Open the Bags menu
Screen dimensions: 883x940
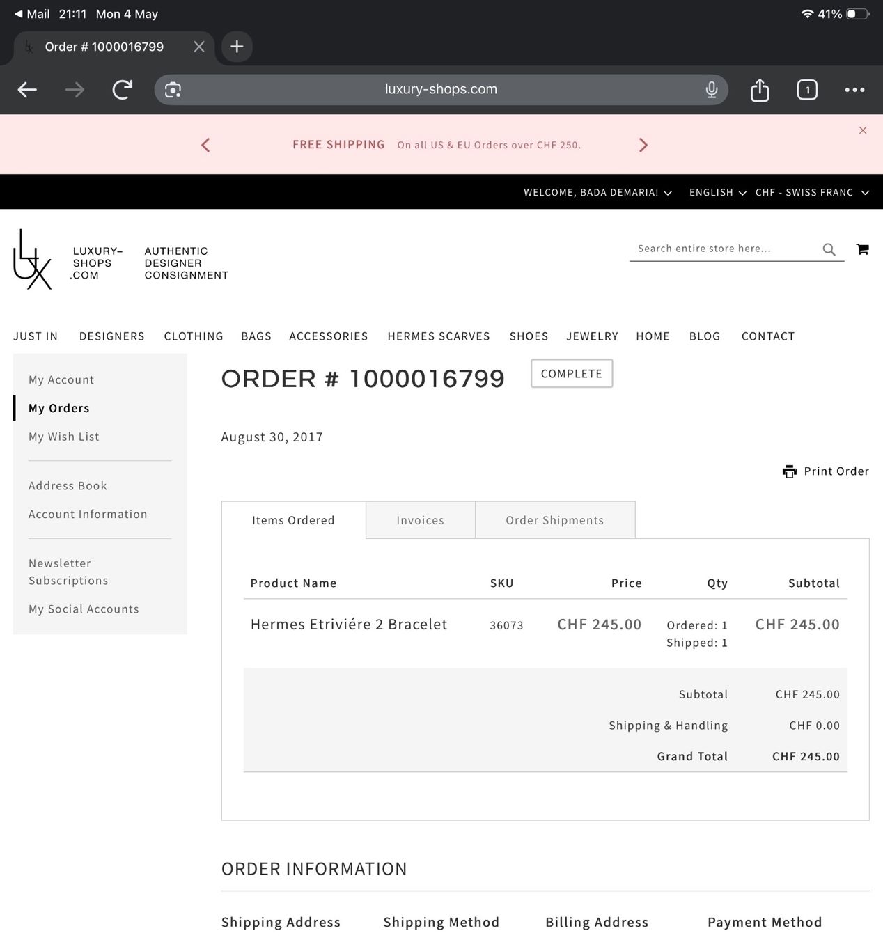256,336
